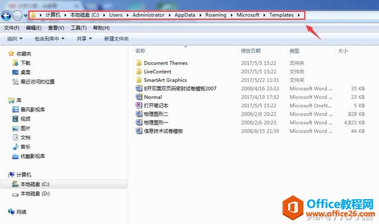Image resolution: width=379 pixels, height=224 pixels.
Task: Open the 组织 dropdown
Action: click(x=15, y=39)
